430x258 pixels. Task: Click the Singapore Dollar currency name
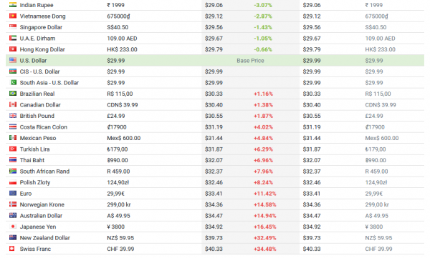[41, 27]
